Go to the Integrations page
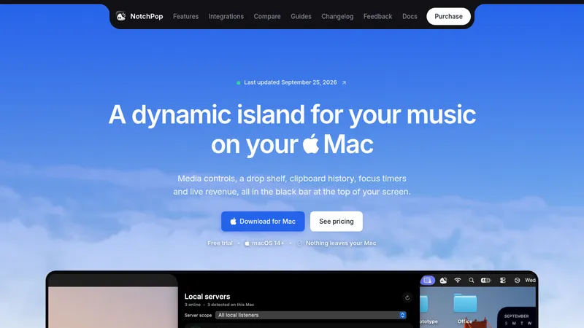 [x=226, y=16]
